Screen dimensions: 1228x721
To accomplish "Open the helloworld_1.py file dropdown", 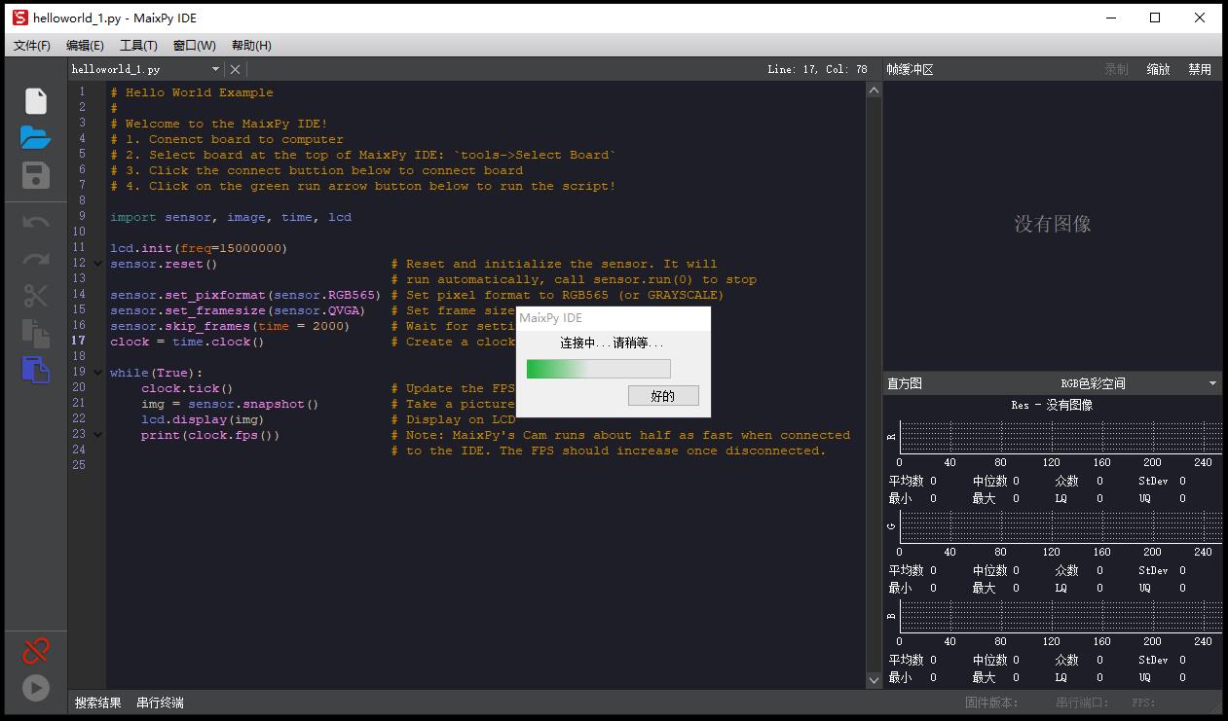I will pyautogui.click(x=216, y=70).
